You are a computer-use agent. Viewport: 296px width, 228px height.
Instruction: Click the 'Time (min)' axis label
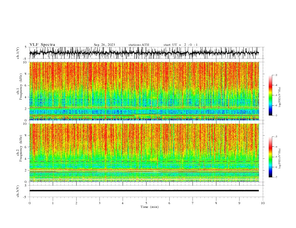149,207
